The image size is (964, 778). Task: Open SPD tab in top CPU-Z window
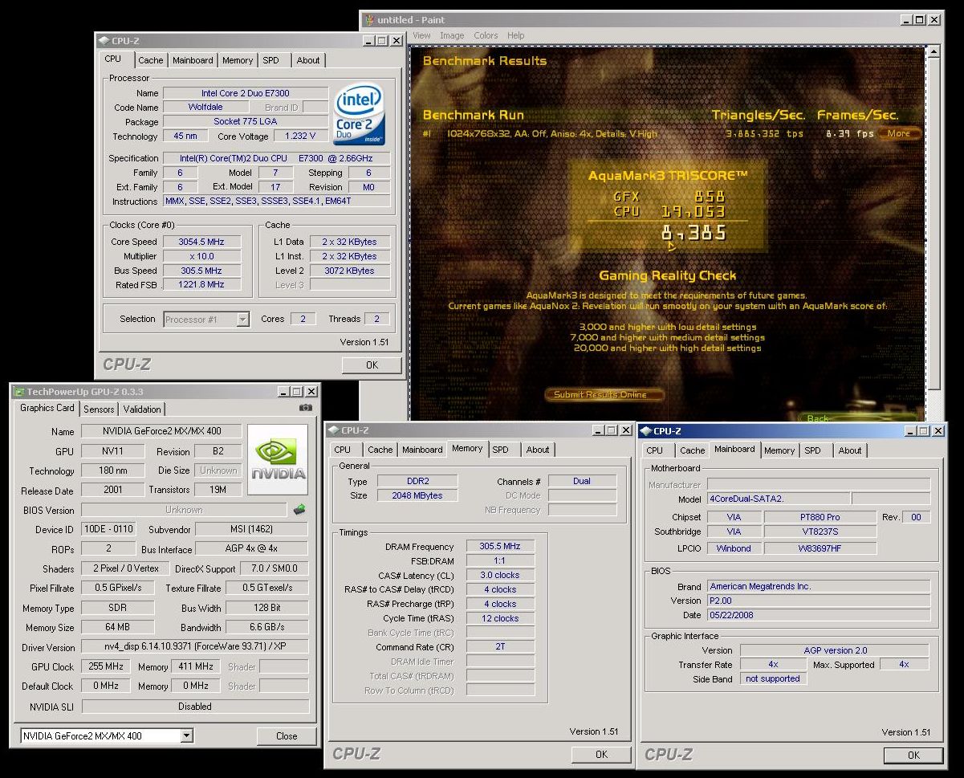[x=271, y=60]
